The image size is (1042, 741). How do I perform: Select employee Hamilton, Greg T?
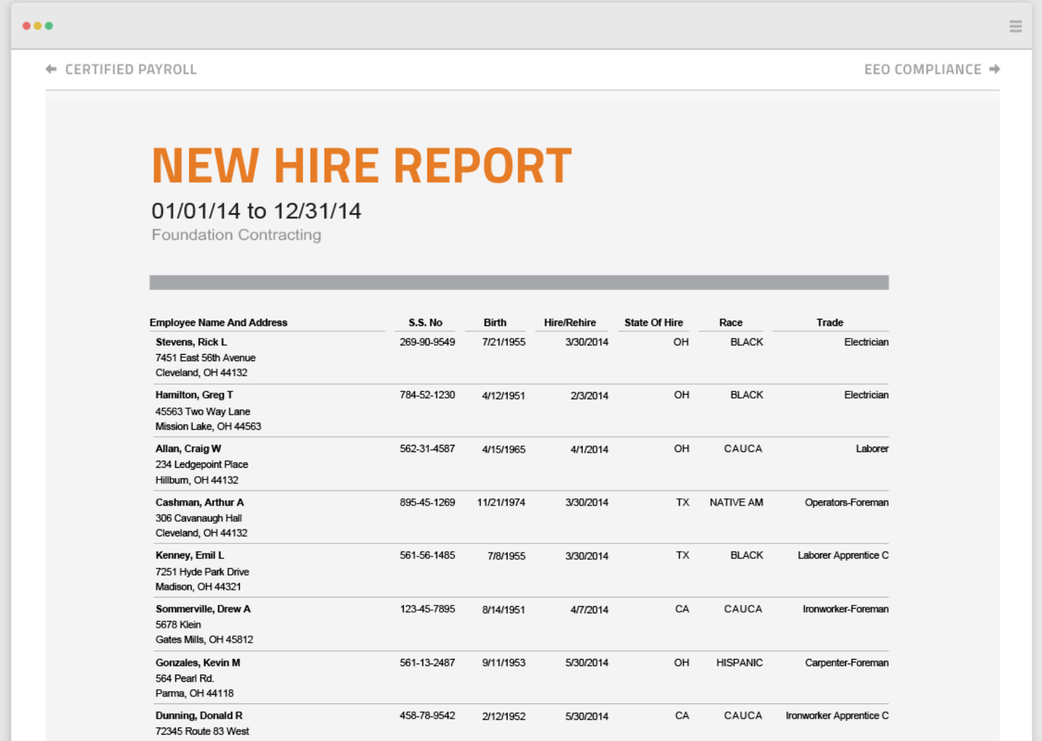194,395
